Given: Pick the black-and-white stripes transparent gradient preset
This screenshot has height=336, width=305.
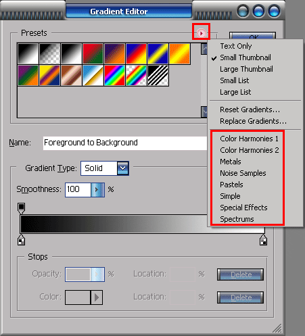Looking at the screenshot, I should 158,76.
